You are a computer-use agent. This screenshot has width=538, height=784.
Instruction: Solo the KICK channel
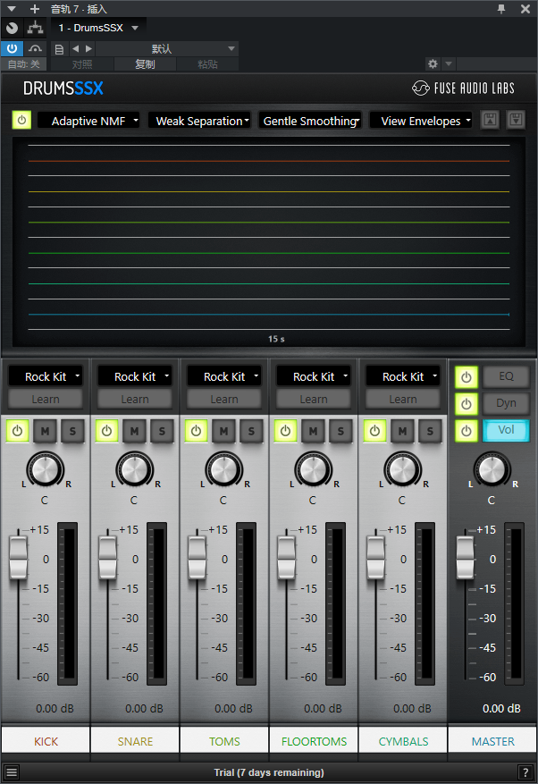[x=72, y=431]
